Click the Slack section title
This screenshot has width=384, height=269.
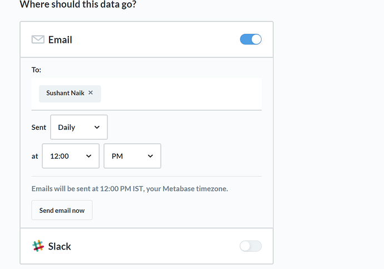click(x=60, y=246)
